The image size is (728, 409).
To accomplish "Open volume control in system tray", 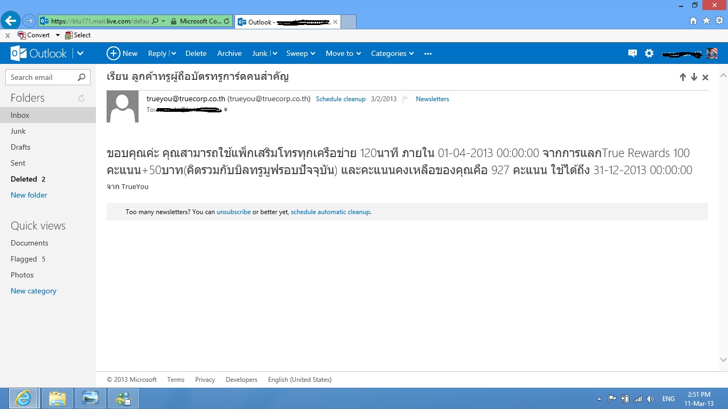I will click(650, 398).
